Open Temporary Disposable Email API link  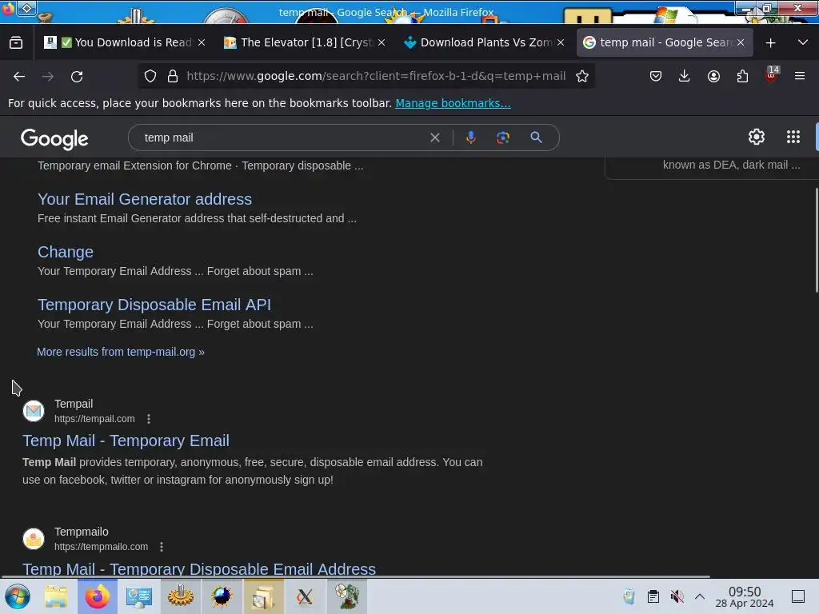[154, 305]
